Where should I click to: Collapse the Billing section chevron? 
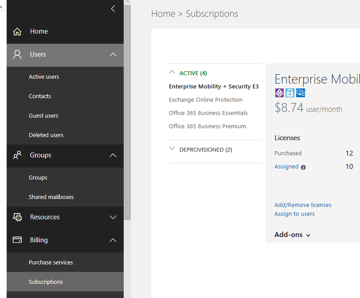click(113, 240)
